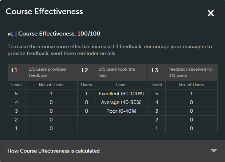Image resolution: width=225 pixels, height=162 pixels.
Task: Click 'No. of Users' header in L3 table
Action: 191,85
